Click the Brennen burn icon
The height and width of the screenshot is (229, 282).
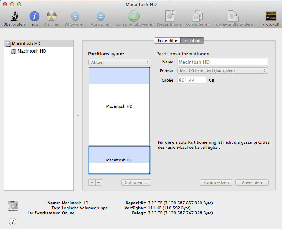coord(52,16)
